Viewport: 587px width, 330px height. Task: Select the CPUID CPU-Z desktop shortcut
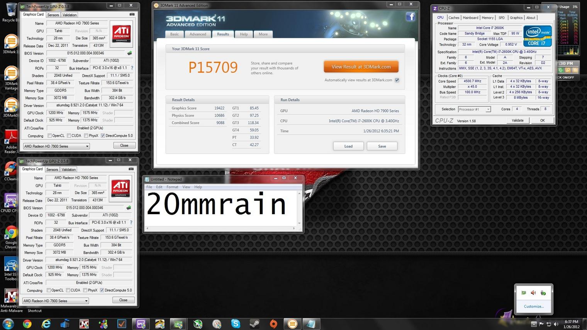click(x=10, y=203)
